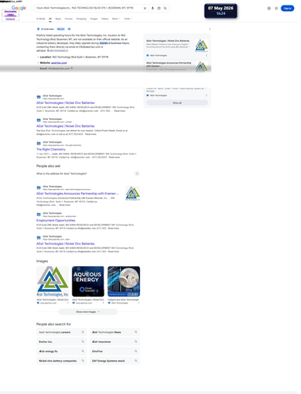Switch to the Images tab
This screenshot has width=301, height=394.
94,19
